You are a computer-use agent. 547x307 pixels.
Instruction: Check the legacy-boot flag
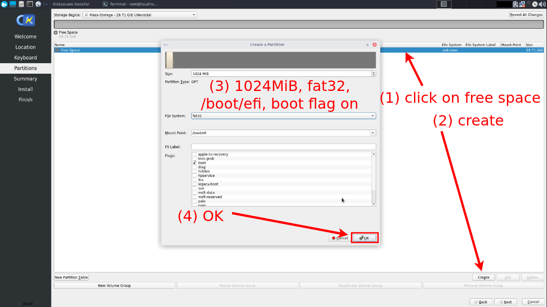click(194, 184)
